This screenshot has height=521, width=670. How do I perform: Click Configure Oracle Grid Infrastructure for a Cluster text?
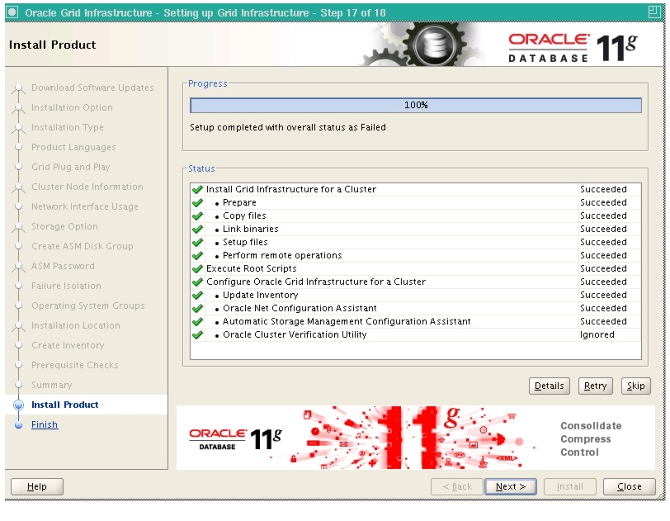[316, 282]
